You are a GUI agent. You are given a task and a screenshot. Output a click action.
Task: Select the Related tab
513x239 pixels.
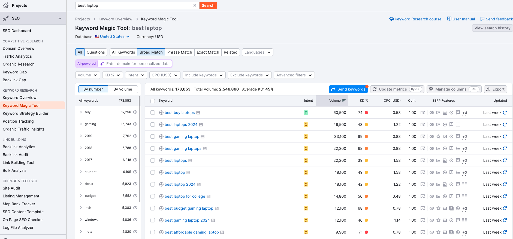pos(231,52)
